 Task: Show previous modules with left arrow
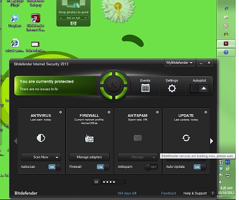pyautogui.click(x=15, y=141)
